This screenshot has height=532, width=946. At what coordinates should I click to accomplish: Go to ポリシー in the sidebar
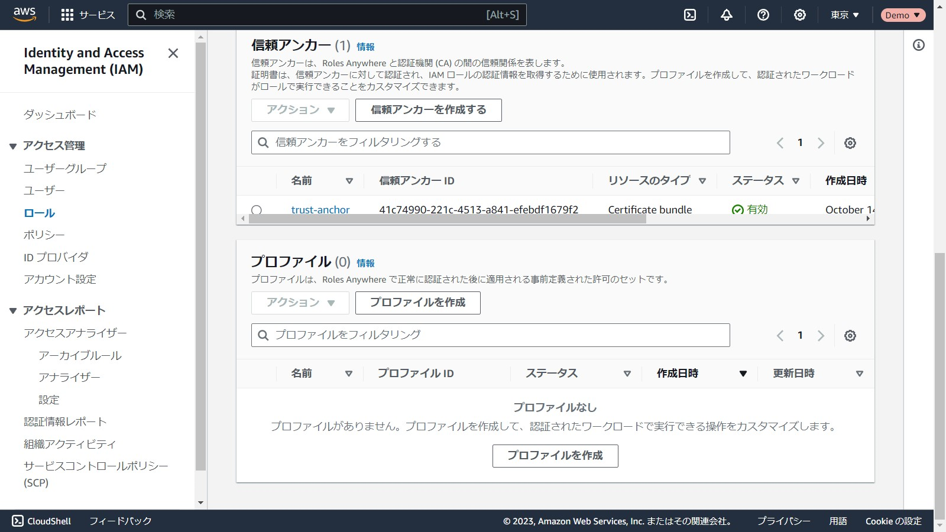pos(44,235)
